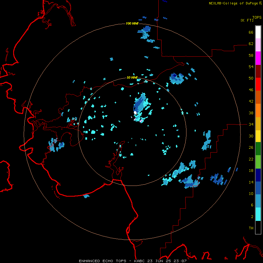Click the "TOPS" legend title
The height and width of the screenshot is (263, 263).
click(257, 18)
